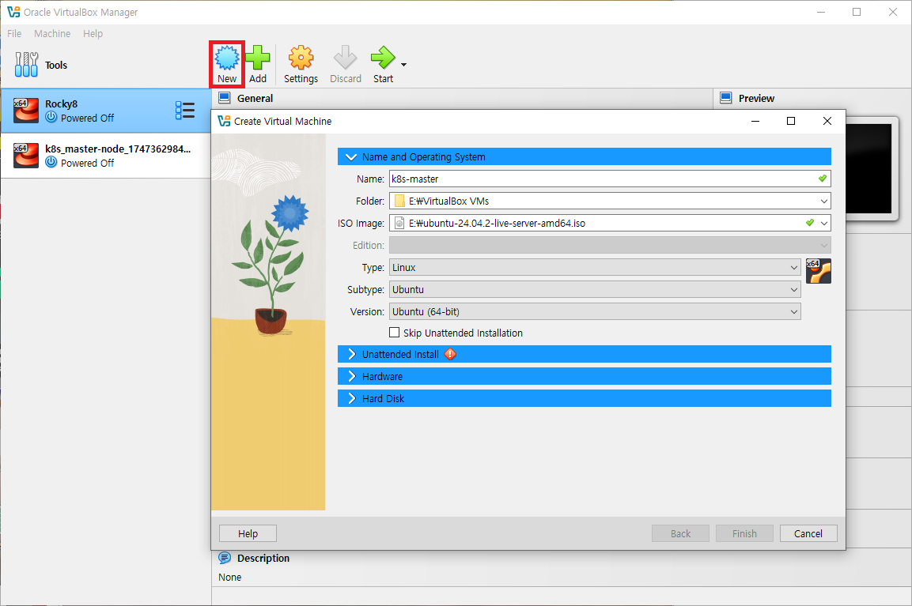This screenshot has width=912, height=606.
Task: Expand the Hardware section
Action: click(584, 377)
